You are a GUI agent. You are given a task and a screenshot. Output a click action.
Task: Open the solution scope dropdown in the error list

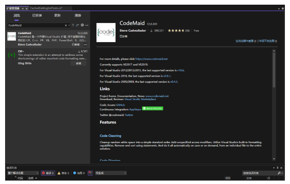coord(23,173)
